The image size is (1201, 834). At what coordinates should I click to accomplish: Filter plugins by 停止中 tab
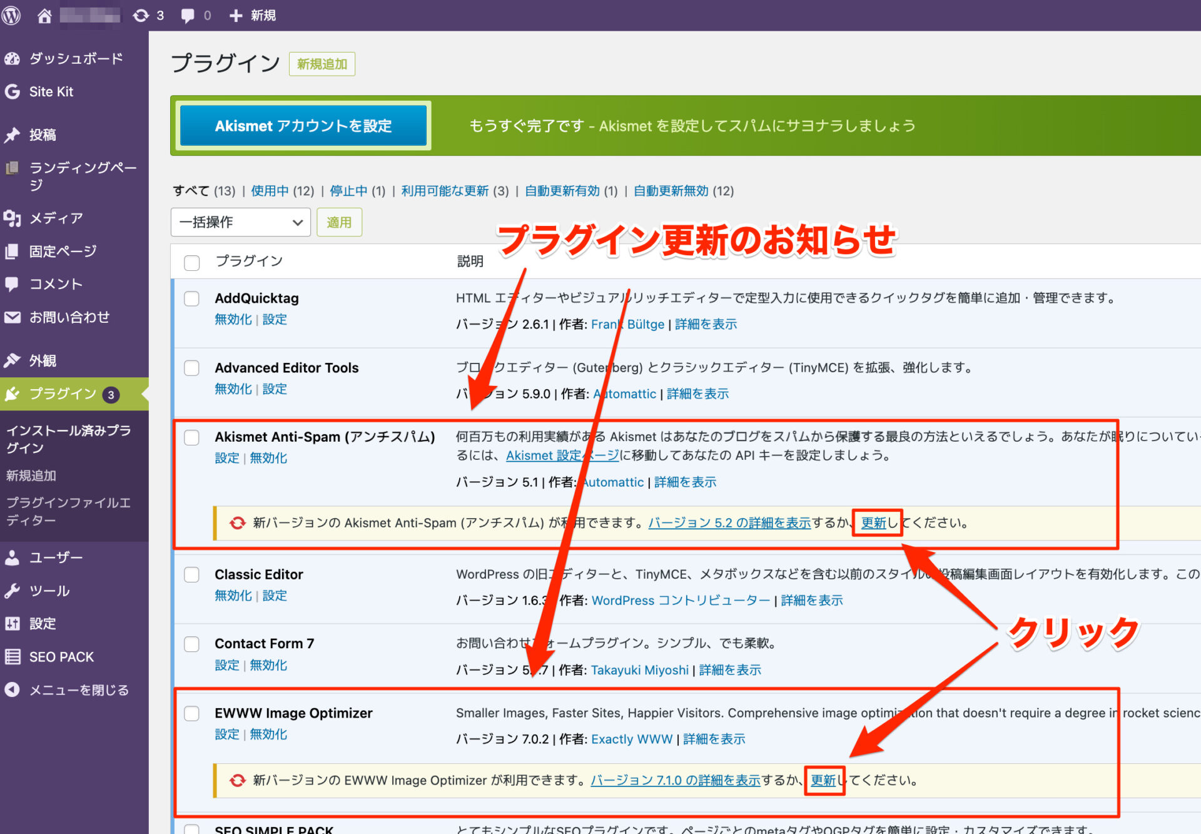(348, 191)
